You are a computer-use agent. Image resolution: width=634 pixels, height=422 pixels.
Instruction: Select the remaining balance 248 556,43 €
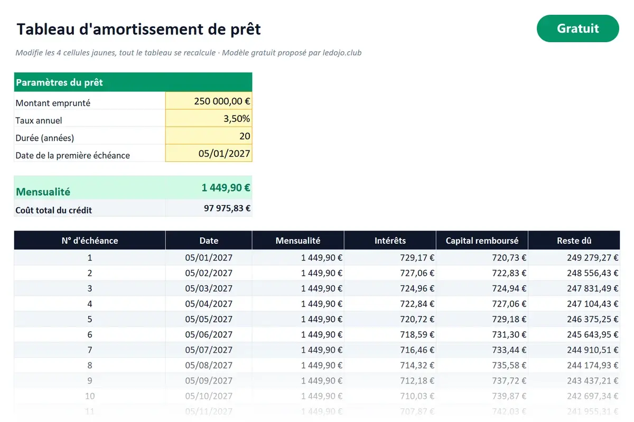tap(574, 273)
